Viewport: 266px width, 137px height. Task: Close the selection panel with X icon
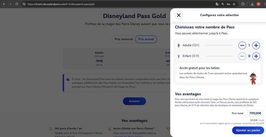coord(179,15)
